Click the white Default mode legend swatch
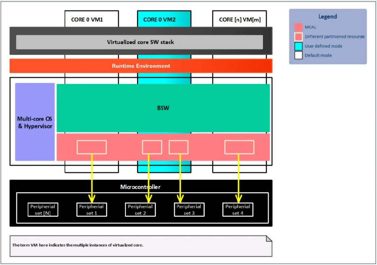Image resolution: width=377 pixels, height=265 pixels. click(x=299, y=55)
